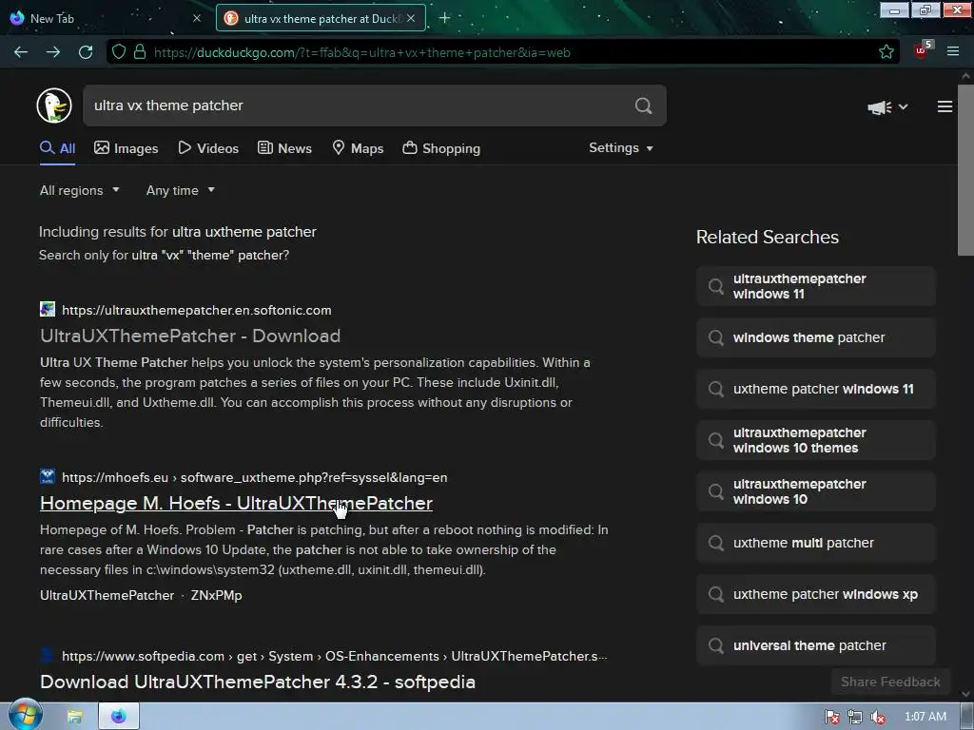This screenshot has height=730, width=974.
Task: Open a new tab with plus button
Action: tap(445, 18)
